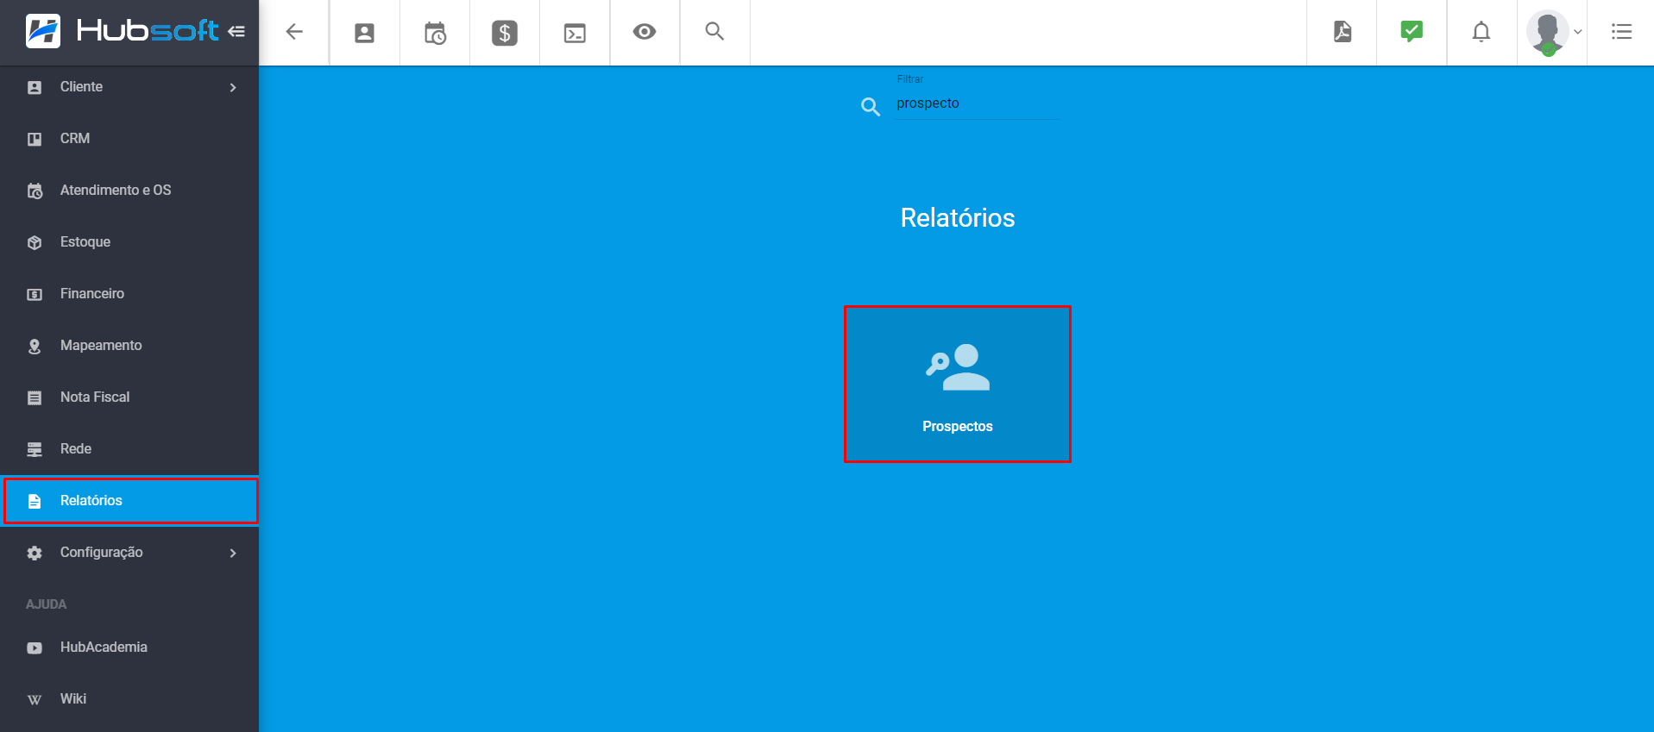Click the magnifier icon beside Filtrar
The image size is (1654, 732).
871,107
